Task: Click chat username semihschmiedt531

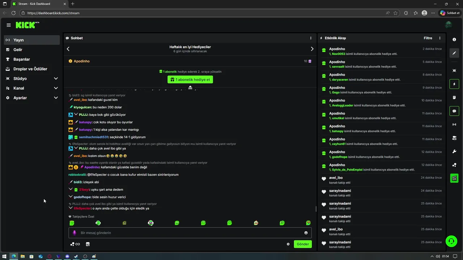Action: click(93, 137)
